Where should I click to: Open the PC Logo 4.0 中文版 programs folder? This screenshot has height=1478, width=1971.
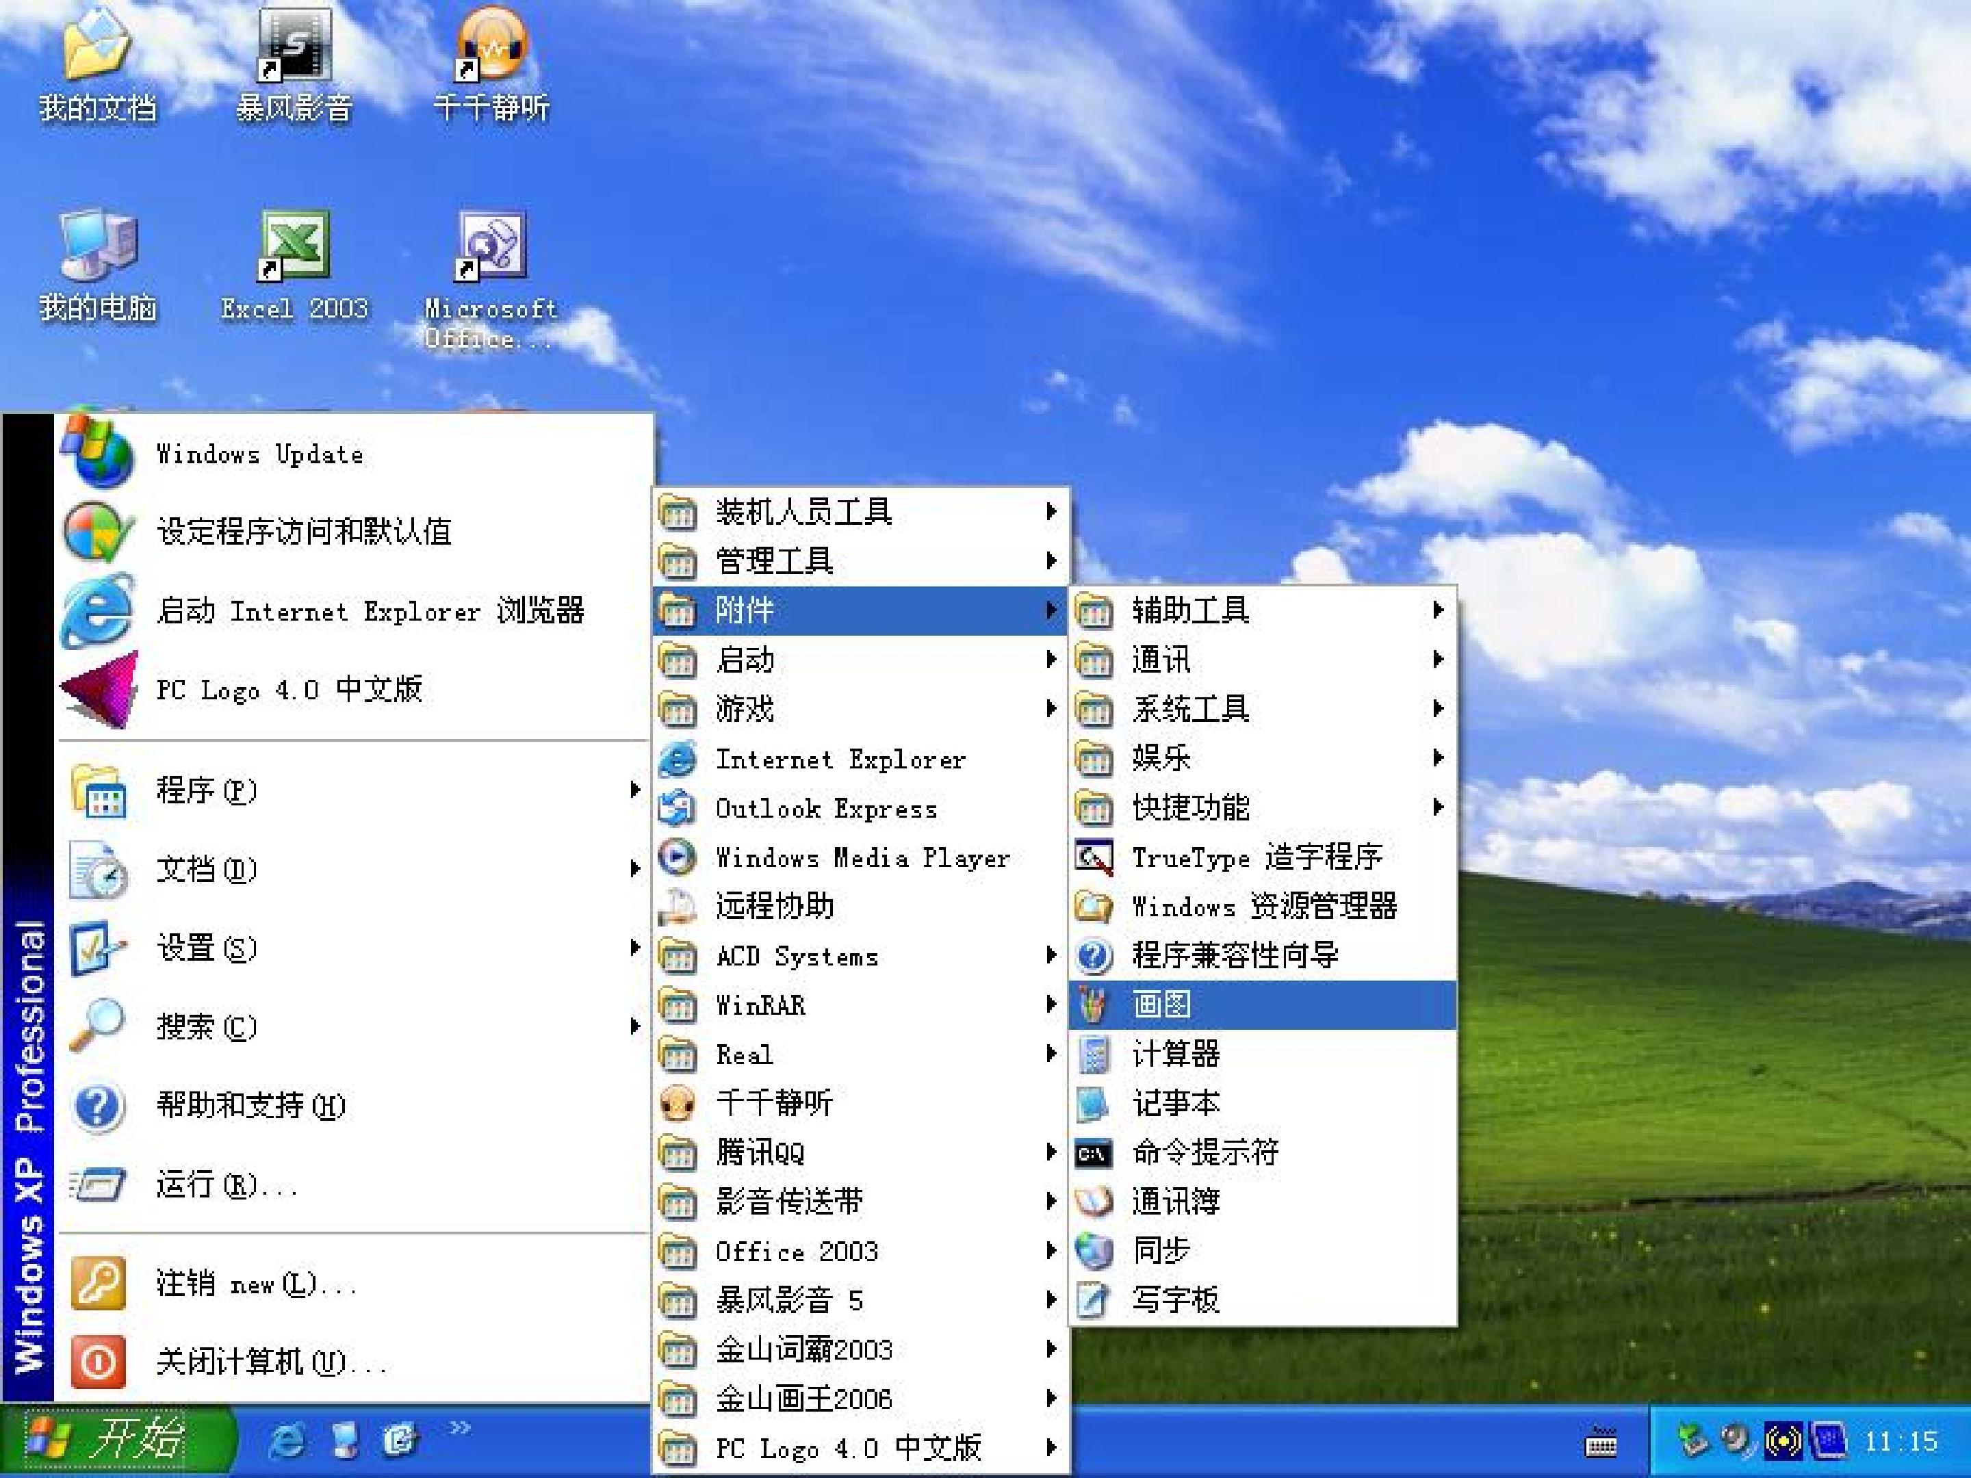[861, 1448]
